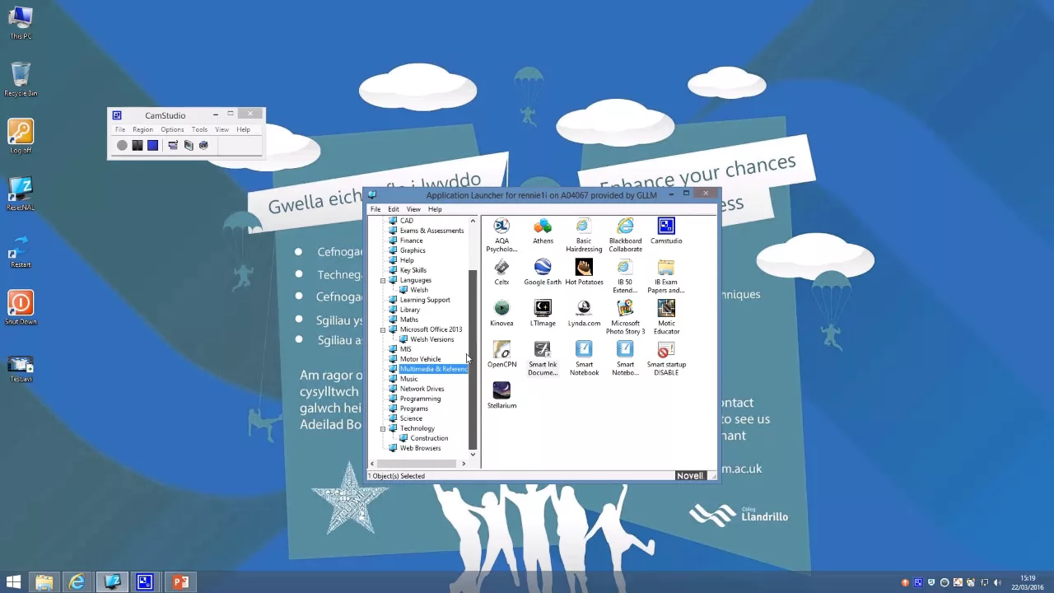Viewport: 1054px width, 593px height.
Task: Launch the Kinovea application
Action: [x=501, y=314]
